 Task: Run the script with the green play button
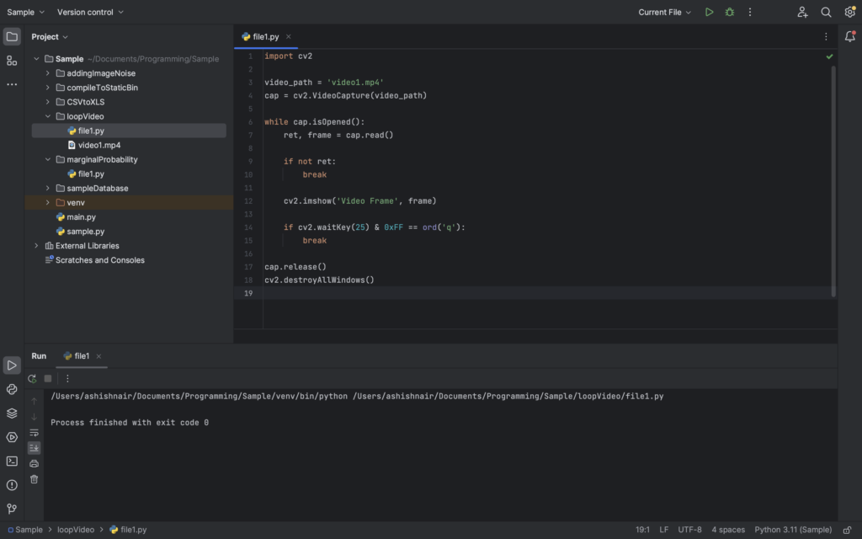pos(709,12)
